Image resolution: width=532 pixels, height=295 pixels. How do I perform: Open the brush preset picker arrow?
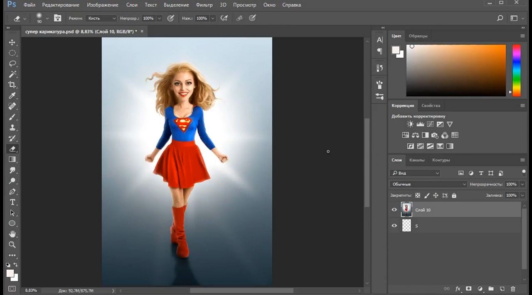tap(47, 18)
